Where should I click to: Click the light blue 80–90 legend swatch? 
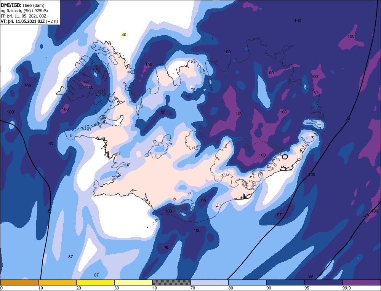[x=247, y=283]
